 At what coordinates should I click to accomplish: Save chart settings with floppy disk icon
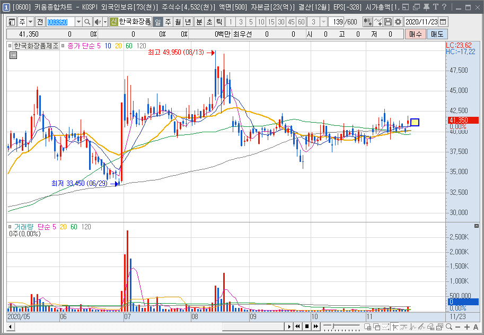[388, 22]
